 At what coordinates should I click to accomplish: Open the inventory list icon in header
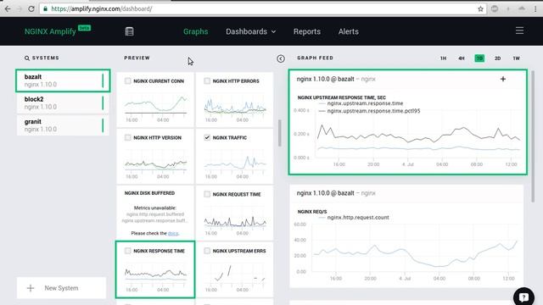coord(129,31)
